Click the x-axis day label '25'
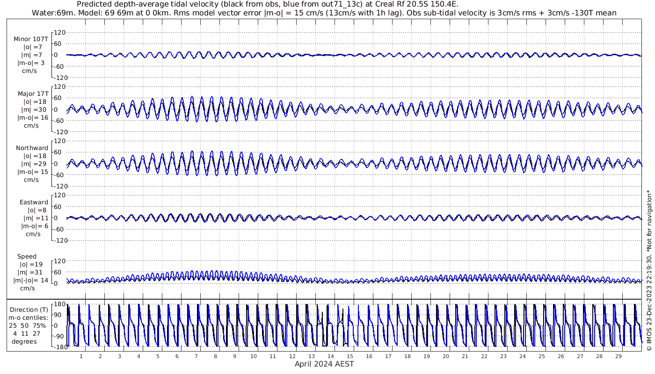 pyautogui.click(x=541, y=356)
